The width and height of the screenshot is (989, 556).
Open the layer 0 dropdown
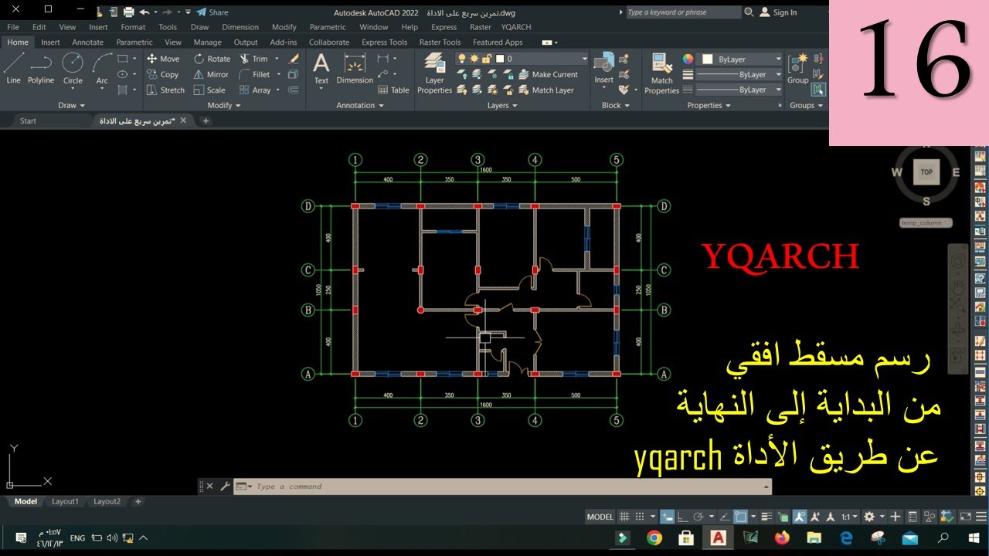click(585, 59)
